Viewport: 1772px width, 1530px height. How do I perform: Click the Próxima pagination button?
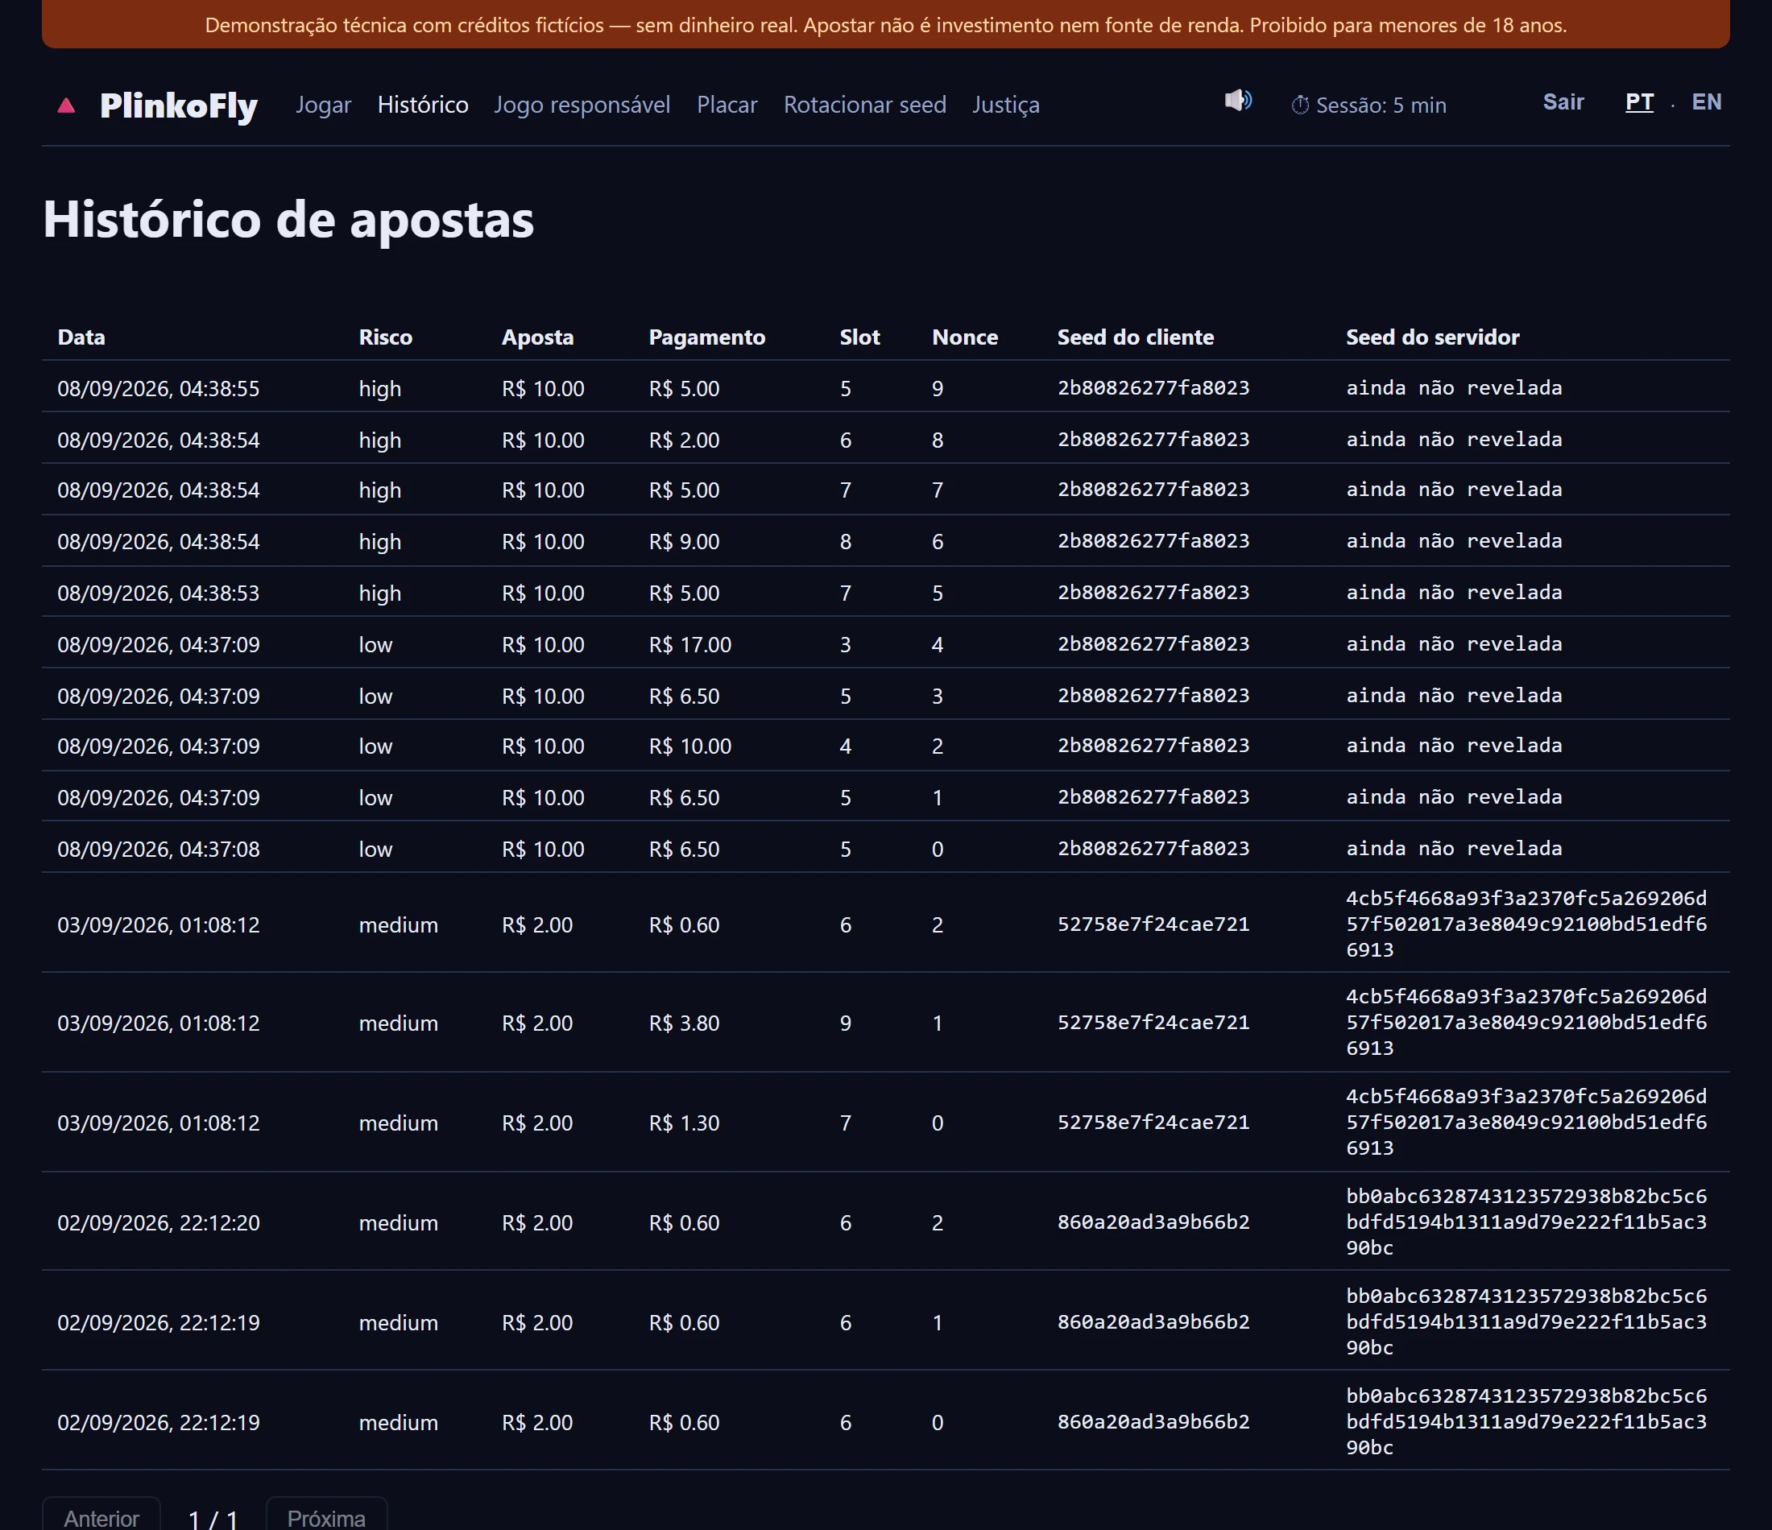click(327, 1516)
